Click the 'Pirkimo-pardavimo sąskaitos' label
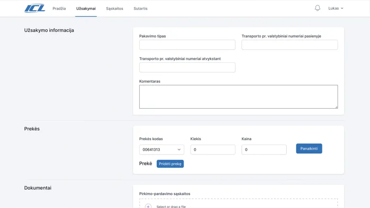Image resolution: width=370 pixels, height=208 pixels. pyautogui.click(x=165, y=194)
